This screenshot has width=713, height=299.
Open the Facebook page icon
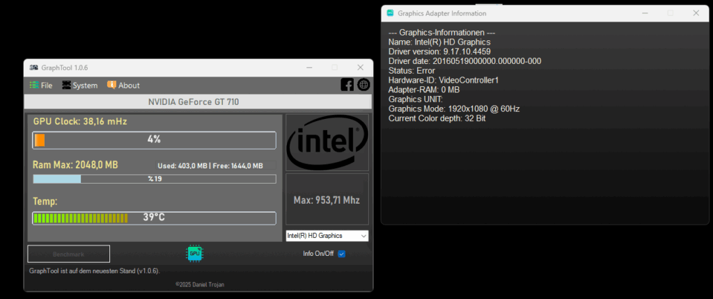(x=347, y=85)
